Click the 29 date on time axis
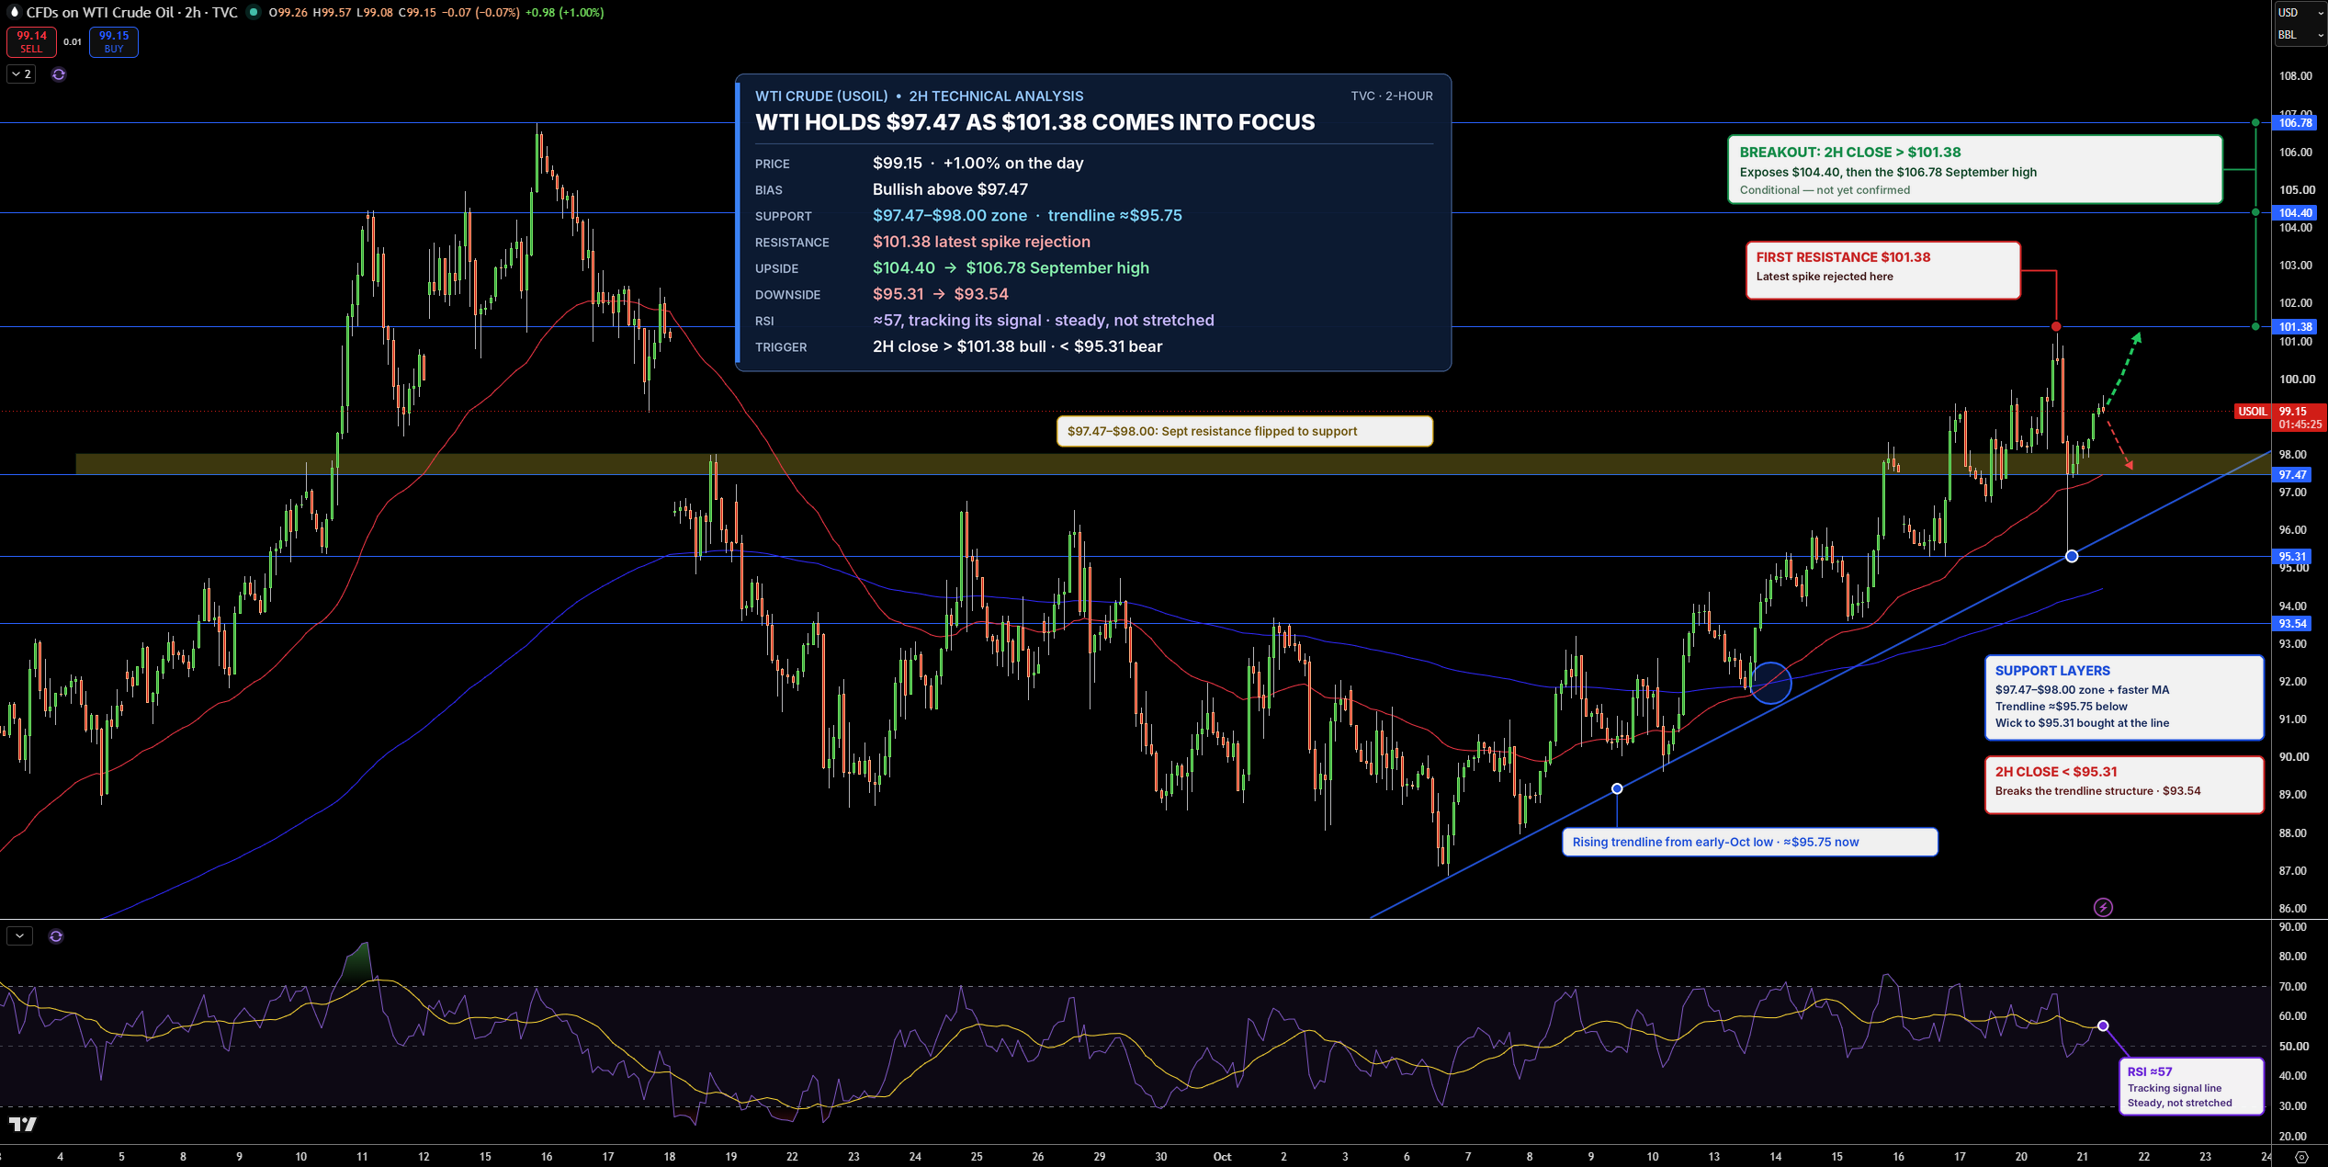2328x1167 pixels. click(1100, 1157)
